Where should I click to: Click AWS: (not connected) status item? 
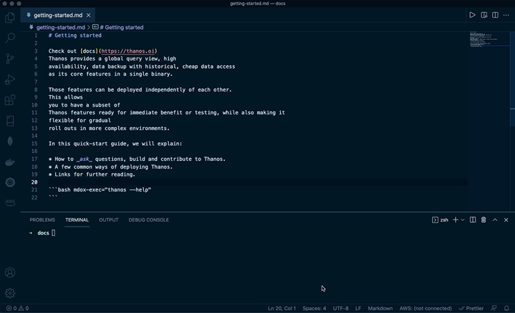(425, 308)
